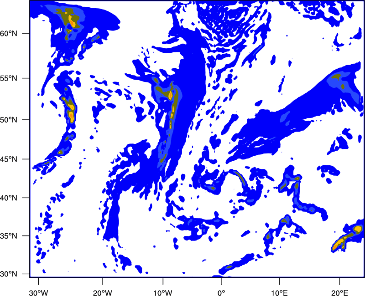Click the 10°W longitude label
The image size is (365, 296).
point(163,293)
